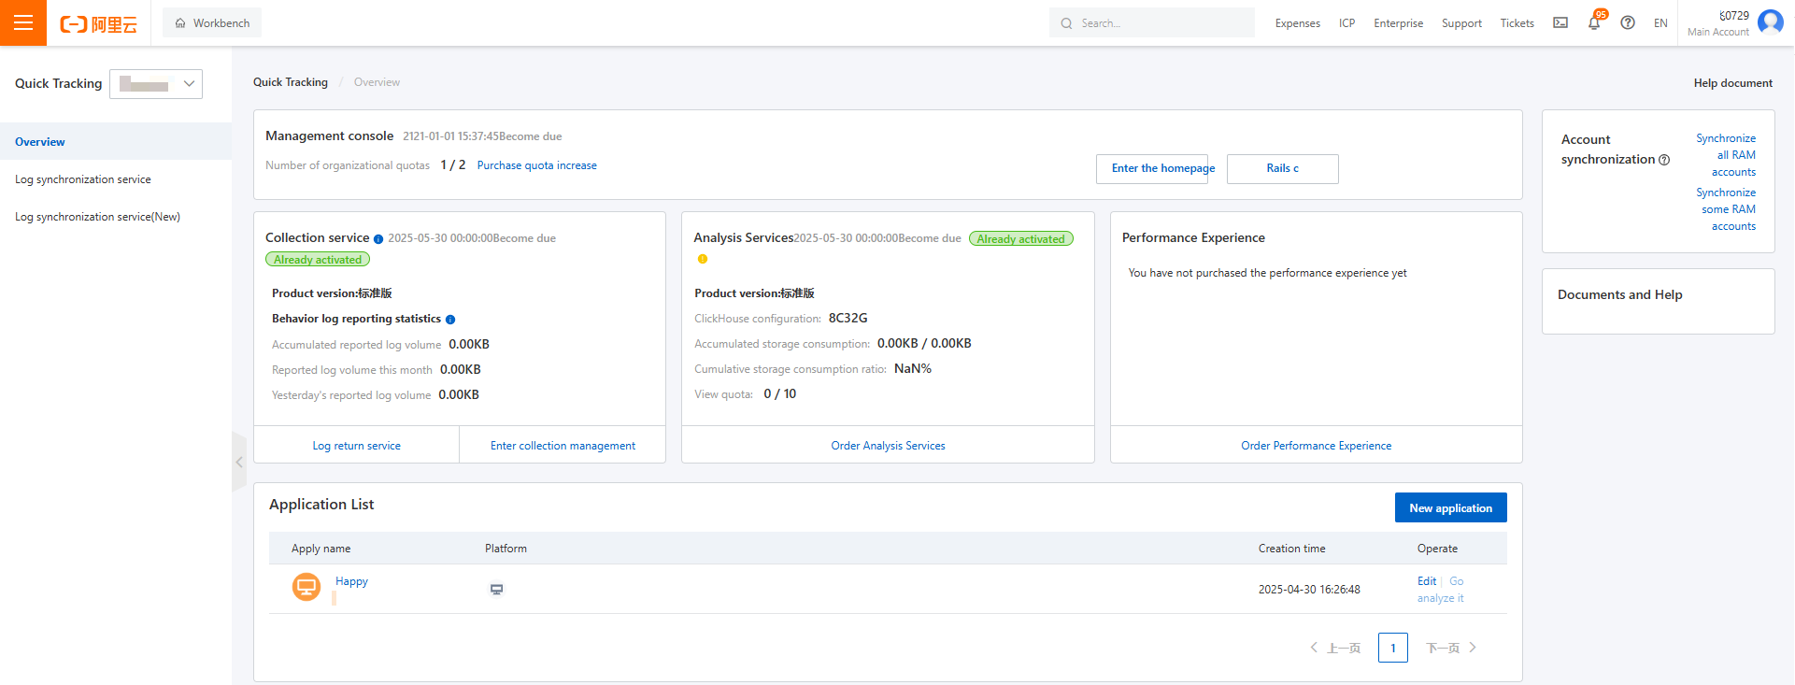This screenshot has width=1795, height=685.
Task: Click info icon beside Behavior log reporting statistics
Action: 450,320
